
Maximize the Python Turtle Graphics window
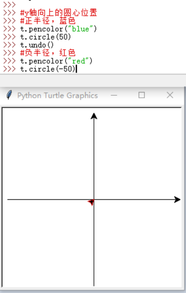coord(142,95)
